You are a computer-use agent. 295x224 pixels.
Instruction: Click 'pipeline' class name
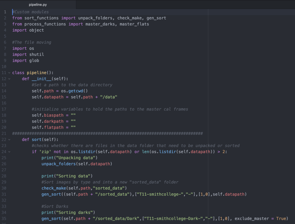(x=37, y=73)
